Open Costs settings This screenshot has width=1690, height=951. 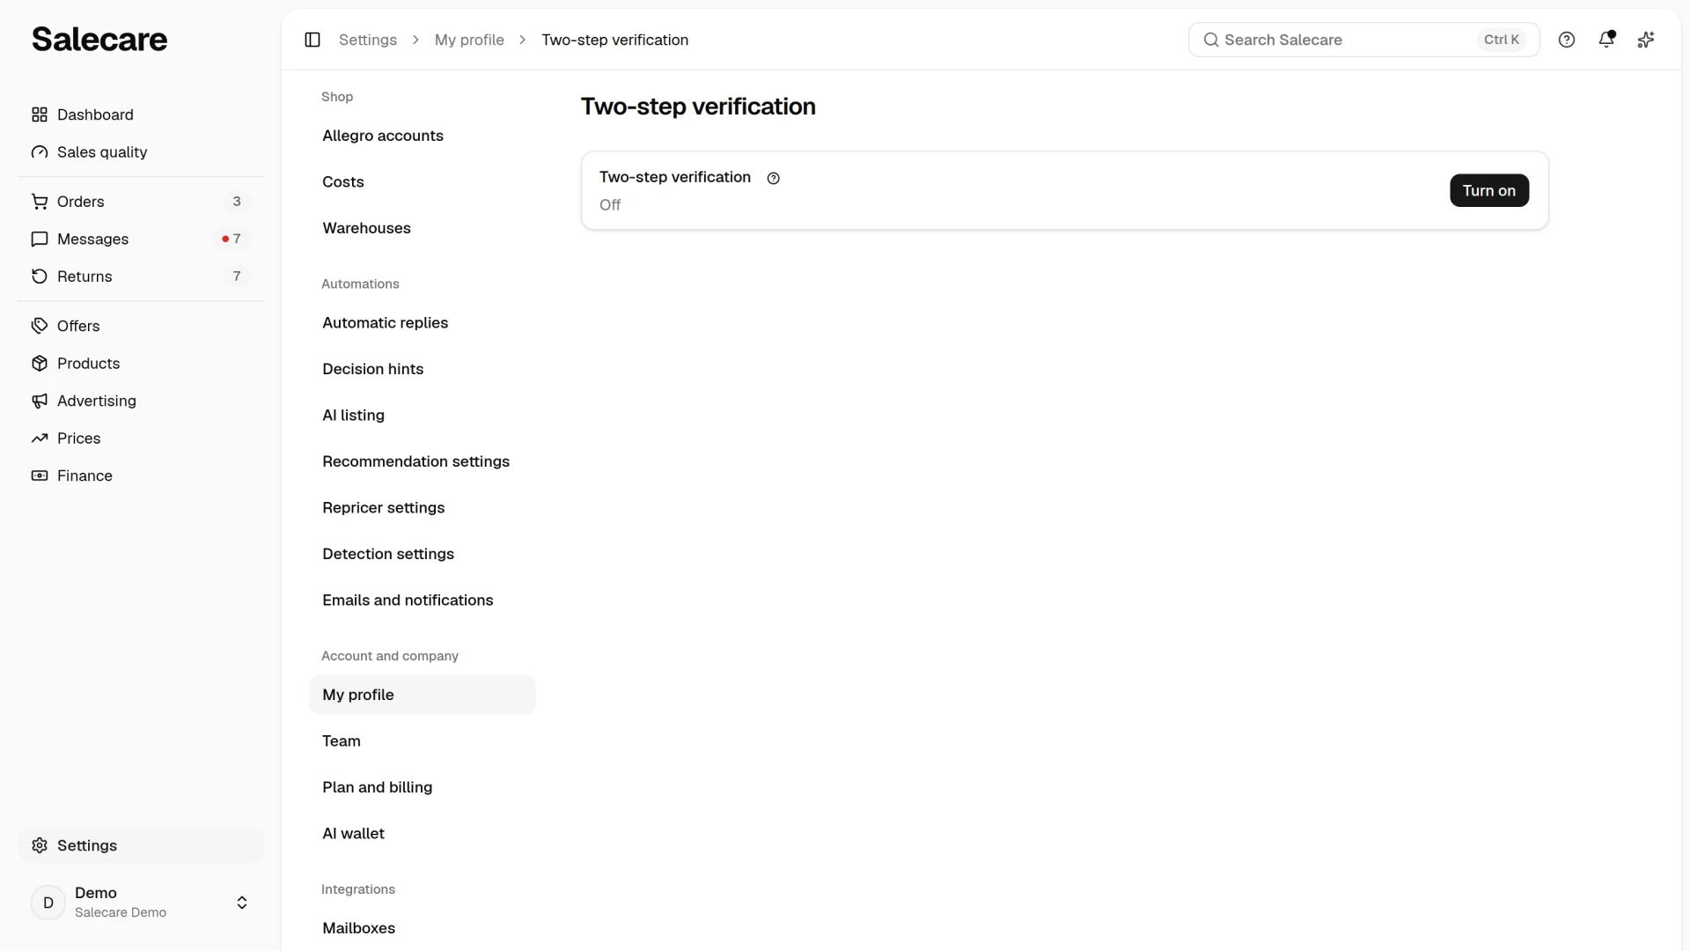(422, 182)
